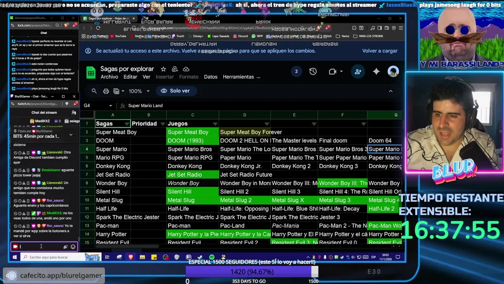This screenshot has height=284, width=504.
Task: Open filter toggle in column D header
Action: point(267,124)
